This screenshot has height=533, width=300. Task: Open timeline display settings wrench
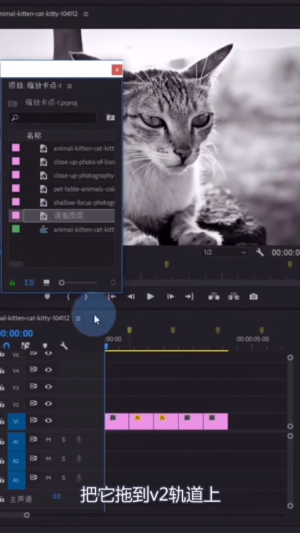[x=64, y=346]
